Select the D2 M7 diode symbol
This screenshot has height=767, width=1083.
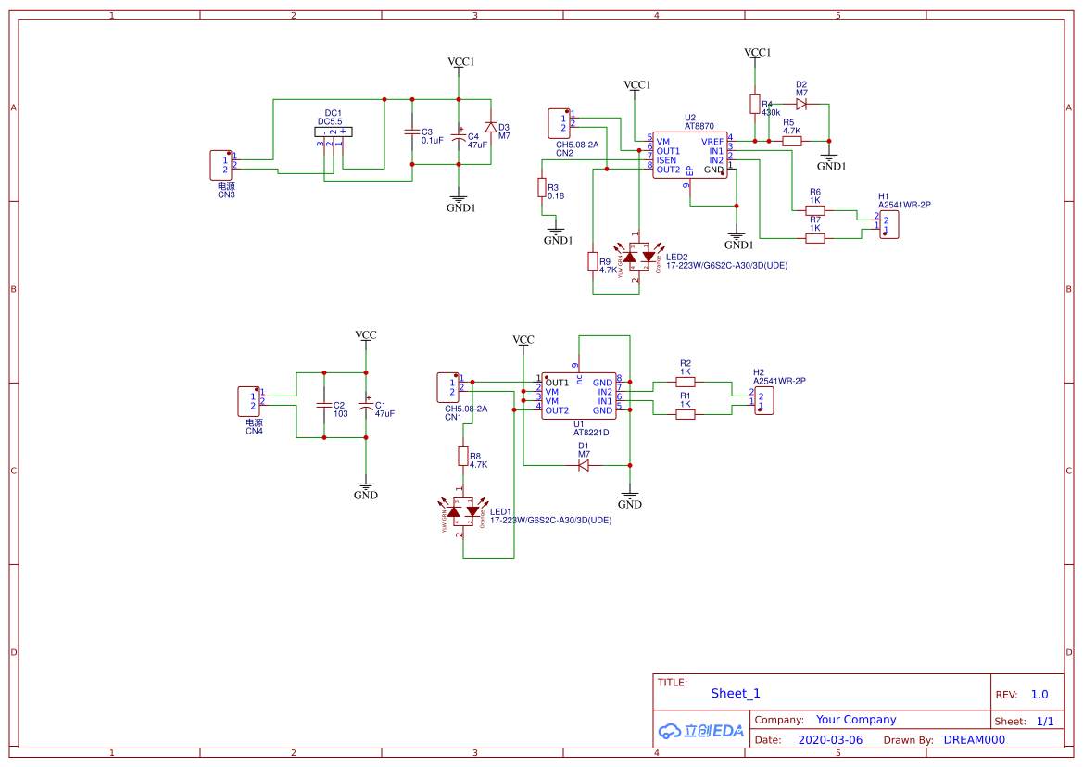[801, 105]
